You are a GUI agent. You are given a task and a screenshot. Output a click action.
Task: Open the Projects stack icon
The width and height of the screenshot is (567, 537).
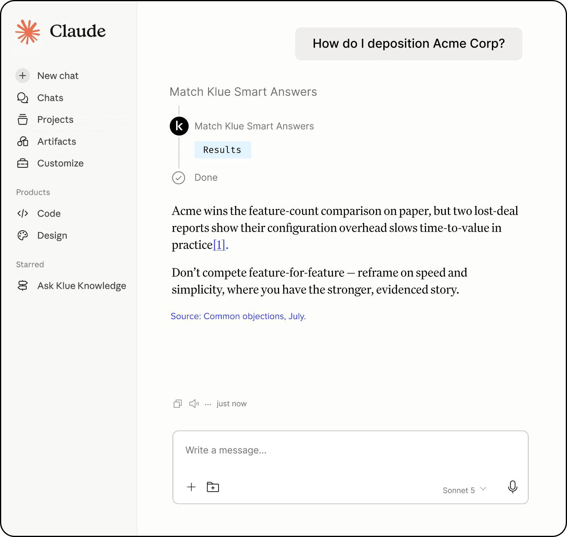coord(23,120)
